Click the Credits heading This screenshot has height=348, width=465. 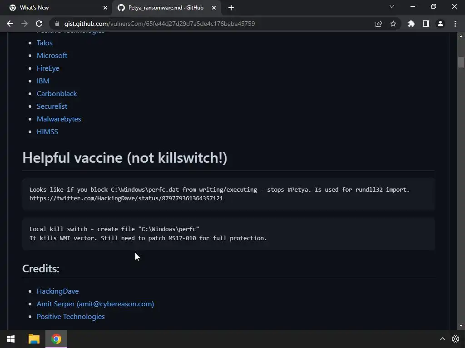(41, 269)
